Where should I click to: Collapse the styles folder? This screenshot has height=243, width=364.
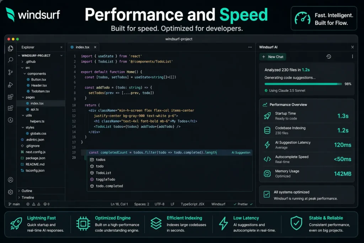click(x=23, y=127)
